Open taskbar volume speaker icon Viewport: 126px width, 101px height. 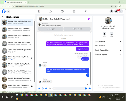click(110, 99)
